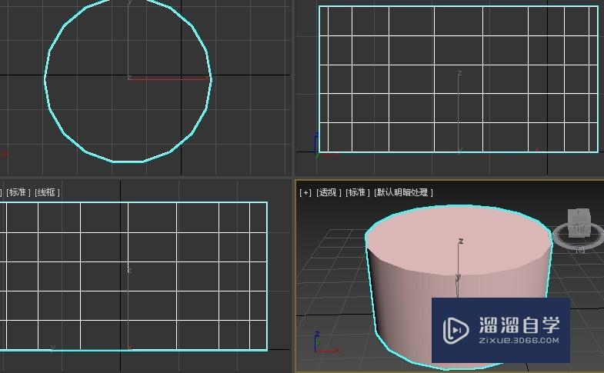The width and height of the screenshot is (604, 373).
Task: Open the [标准] menu beside [线框]
Action: [18, 192]
